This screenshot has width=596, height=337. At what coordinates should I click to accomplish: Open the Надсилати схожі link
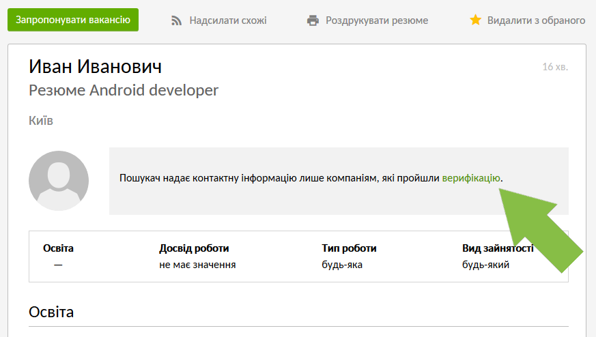(228, 20)
